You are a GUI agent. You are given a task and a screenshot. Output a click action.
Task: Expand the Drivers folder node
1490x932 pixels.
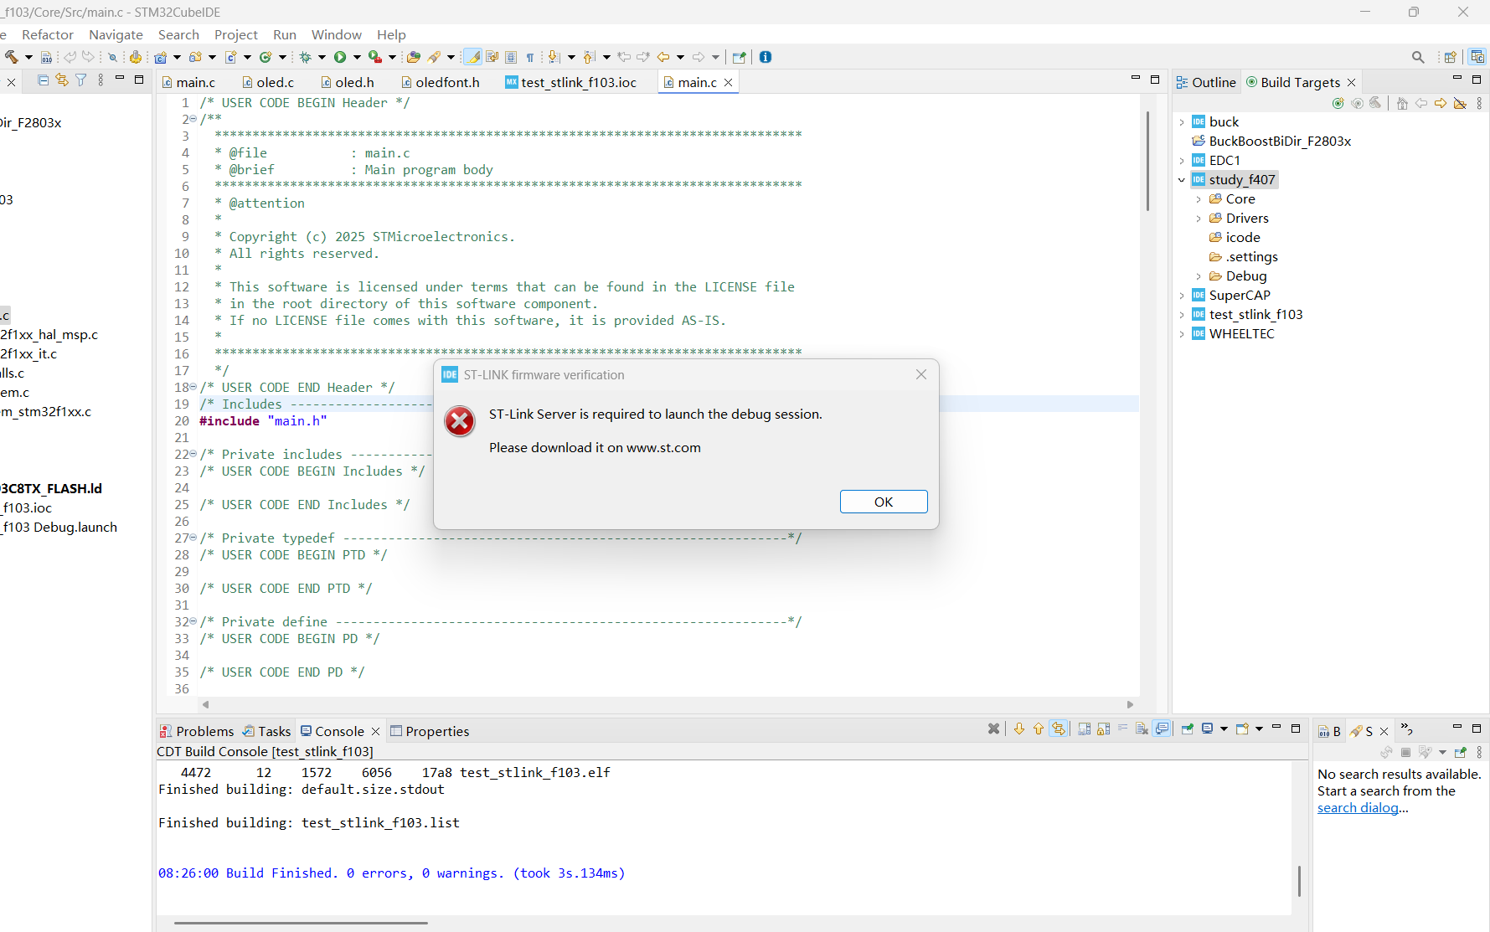[1199, 219]
